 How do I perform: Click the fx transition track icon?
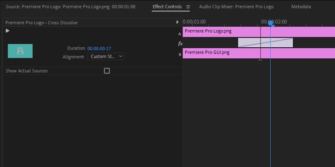point(180,44)
